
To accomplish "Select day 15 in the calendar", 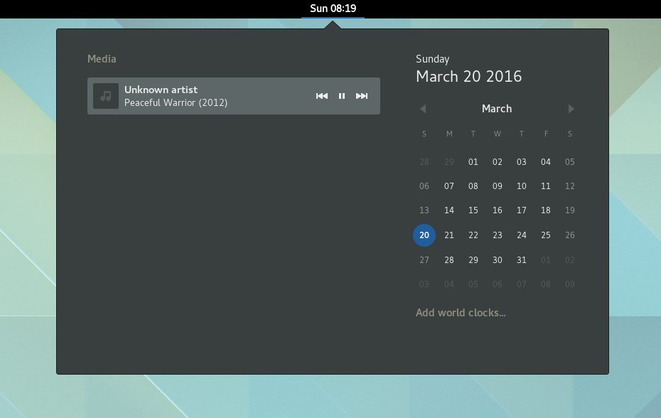I will 473,210.
